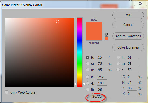Click the Color Picker (Overlay Color) title text
This screenshot has height=103, width=148.
tap(22, 5)
